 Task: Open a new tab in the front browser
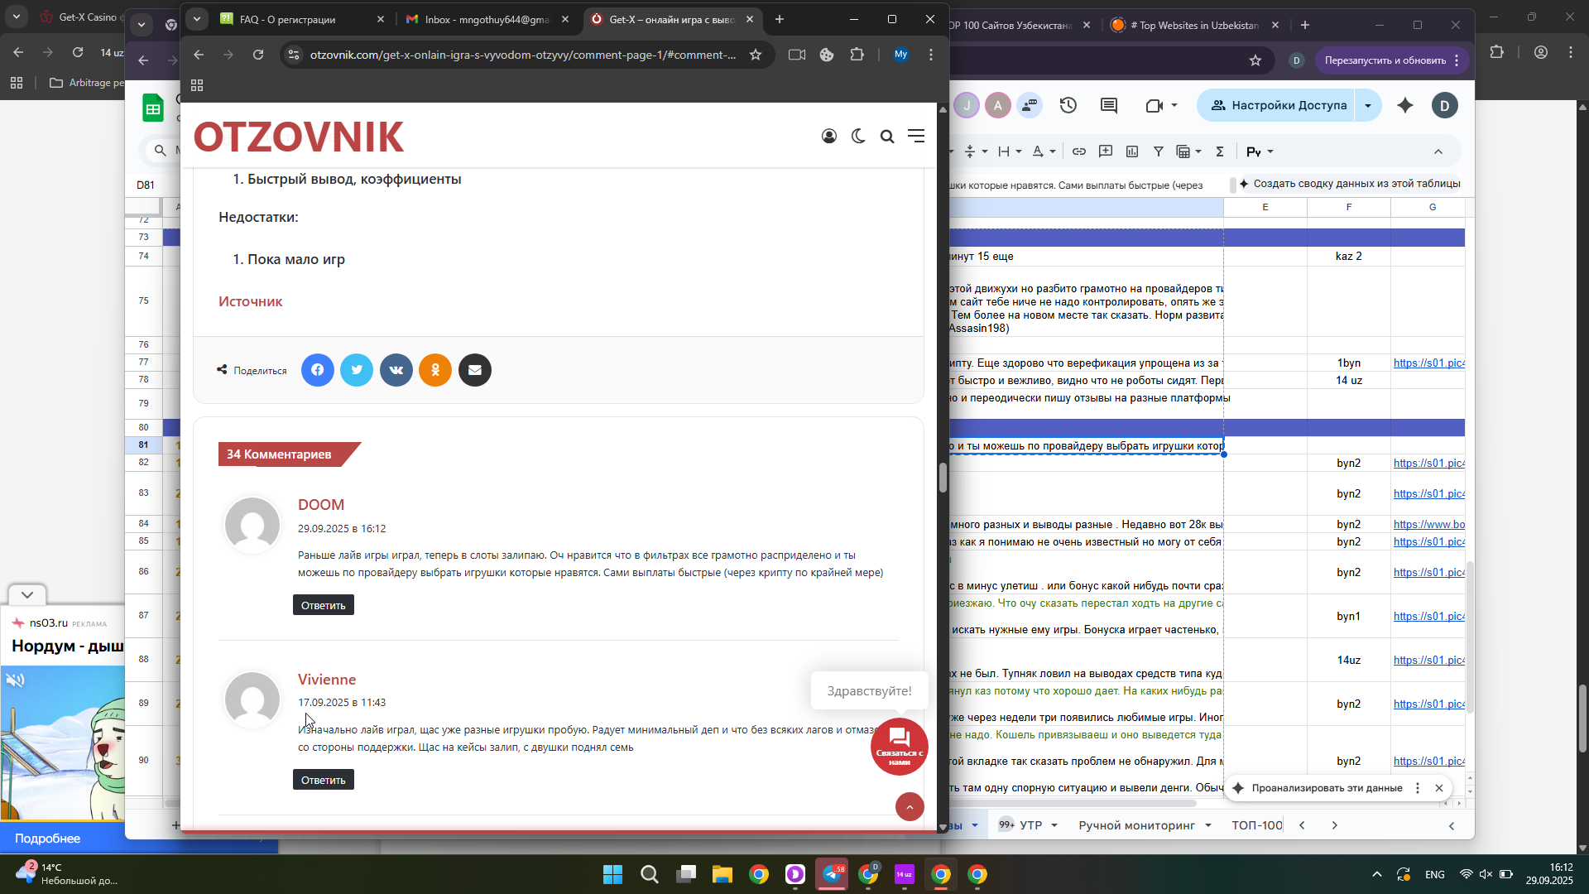[x=780, y=19]
